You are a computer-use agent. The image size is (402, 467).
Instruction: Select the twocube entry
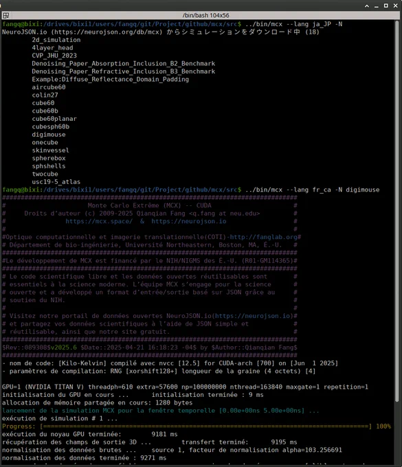[45, 174]
